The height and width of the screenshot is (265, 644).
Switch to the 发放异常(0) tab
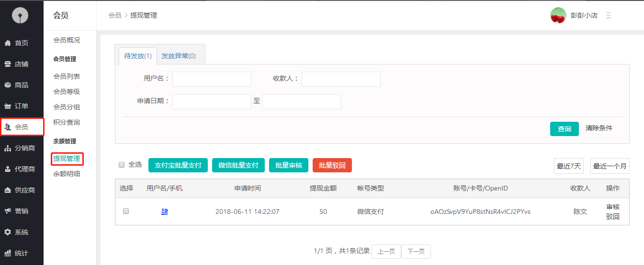click(179, 56)
